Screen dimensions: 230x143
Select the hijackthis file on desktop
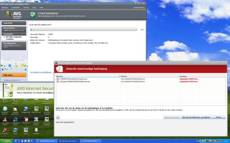pos(36,131)
